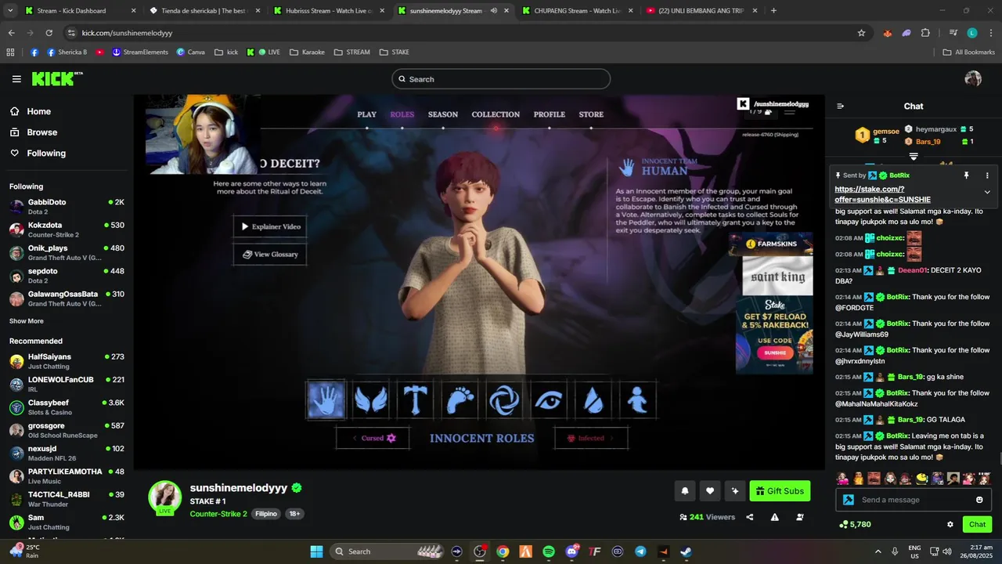Select the footprints role icon
1002x564 pixels.
pyautogui.click(x=460, y=400)
